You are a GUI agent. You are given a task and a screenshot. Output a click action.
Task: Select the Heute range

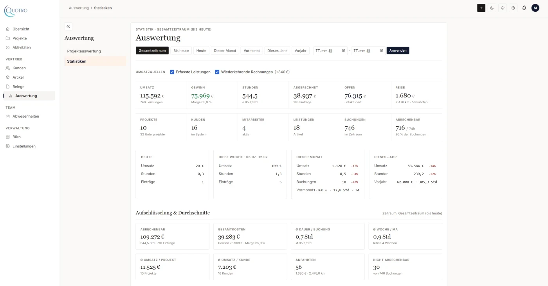click(201, 50)
